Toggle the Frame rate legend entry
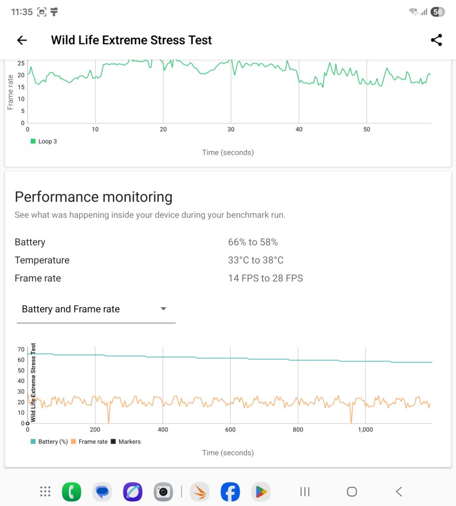The height and width of the screenshot is (506, 456). [90, 441]
